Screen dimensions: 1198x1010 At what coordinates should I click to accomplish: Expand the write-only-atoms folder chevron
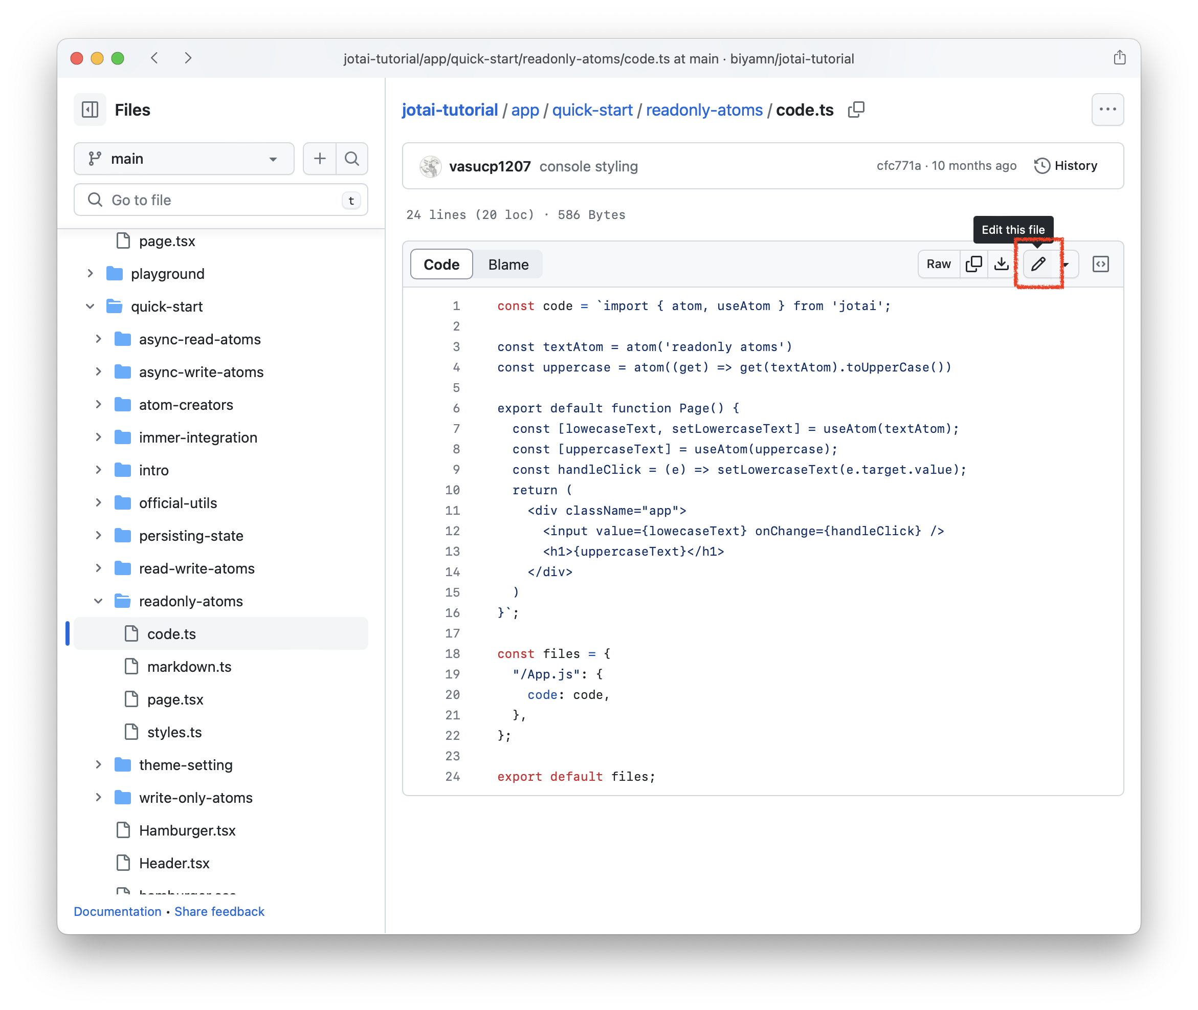pyautogui.click(x=98, y=798)
